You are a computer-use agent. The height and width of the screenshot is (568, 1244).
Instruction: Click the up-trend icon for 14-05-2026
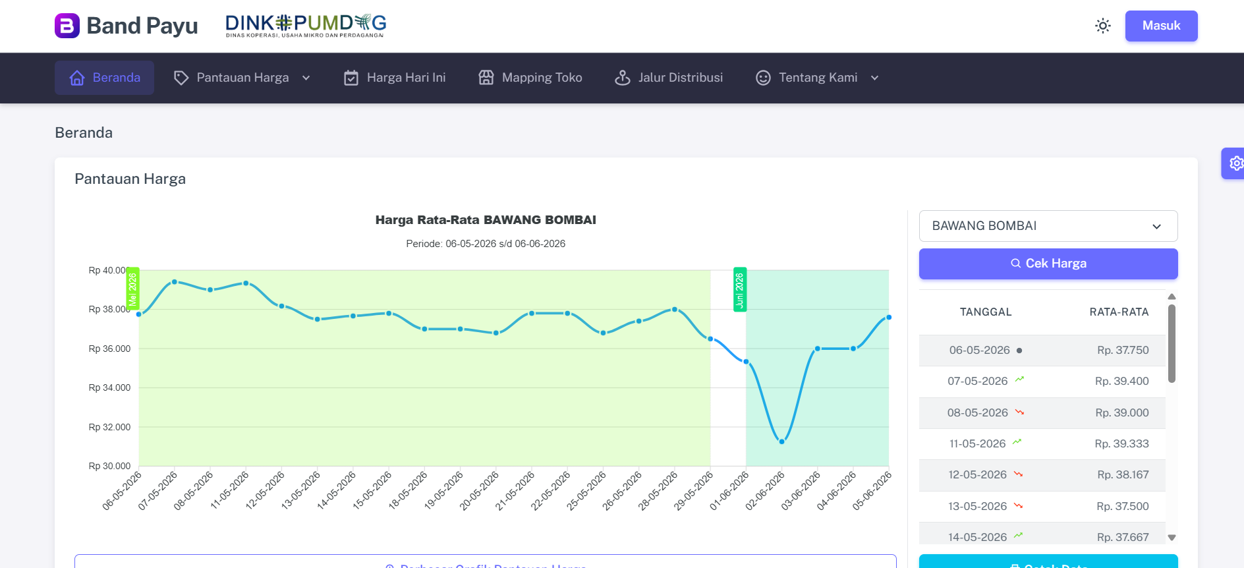point(1019,535)
